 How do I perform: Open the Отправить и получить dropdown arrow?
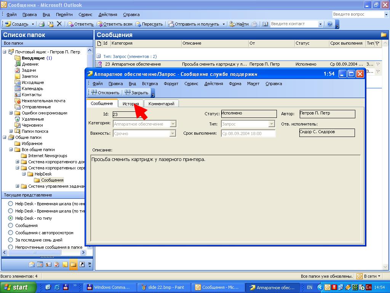[x=224, y=24]
